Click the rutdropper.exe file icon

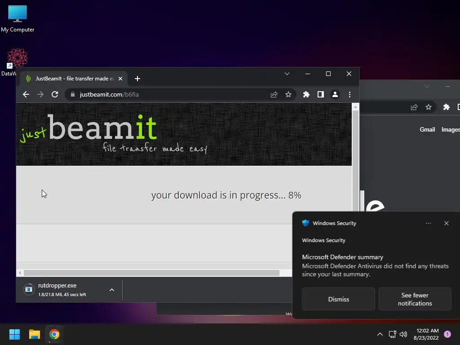[29, 290]
